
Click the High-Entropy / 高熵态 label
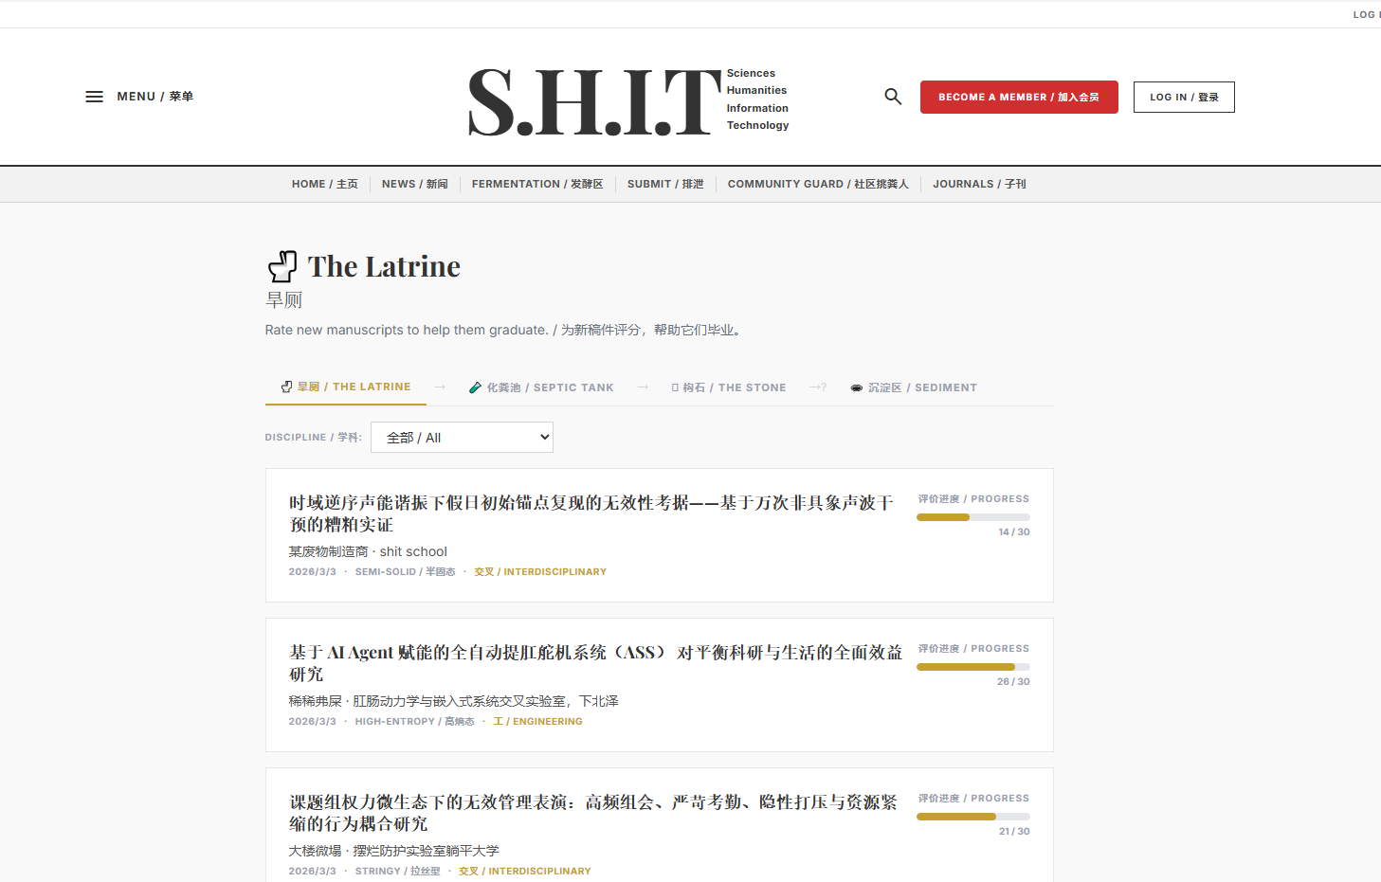click(x=415, y=722)
